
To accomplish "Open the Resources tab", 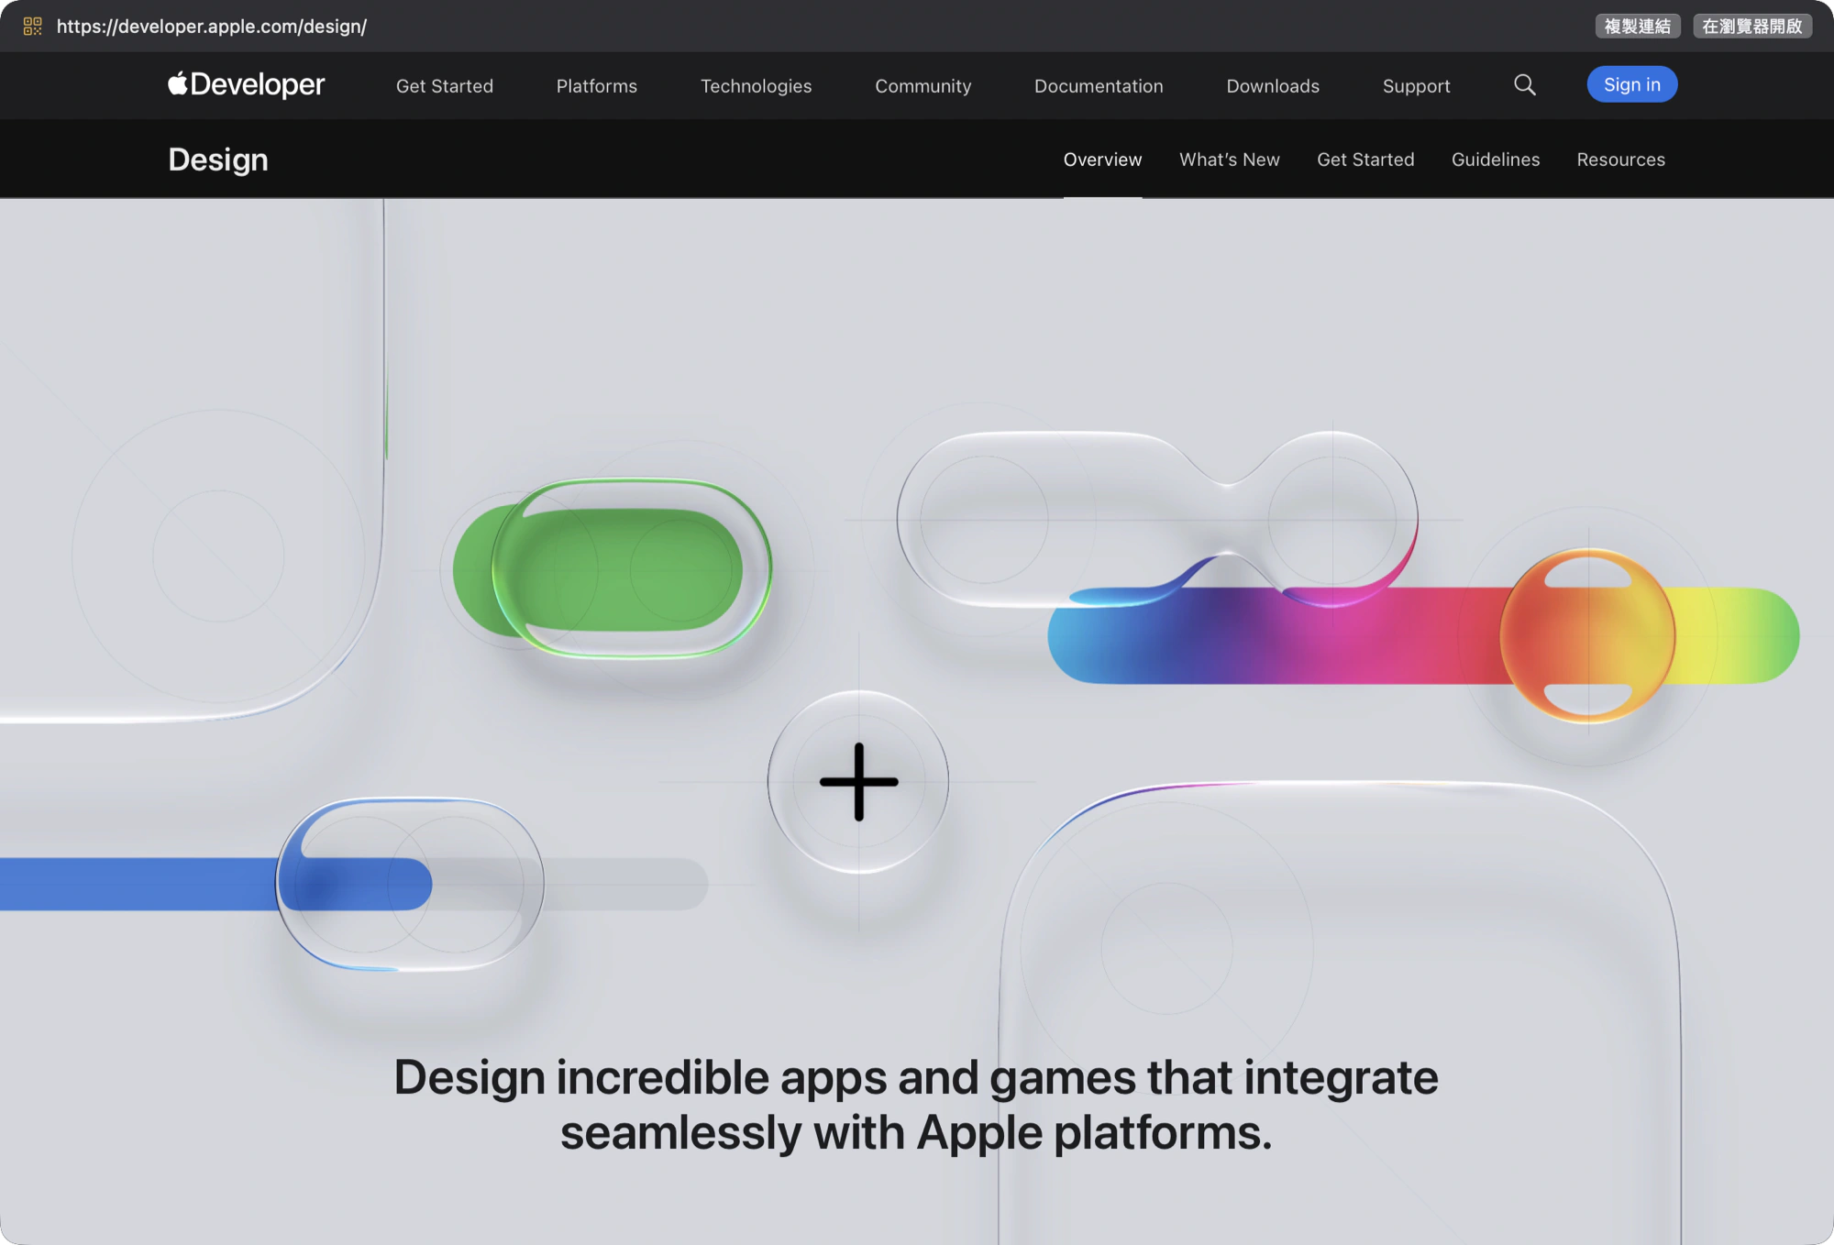I will 1620,160.
